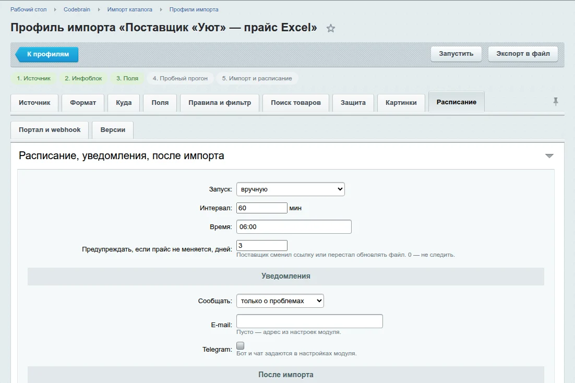Go to the Правила и фильтр tab
This screenshot has width=575, height=383.
pos(220,103)
